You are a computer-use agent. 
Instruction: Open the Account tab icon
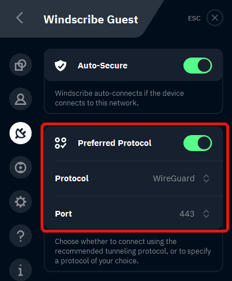[21, 99]
